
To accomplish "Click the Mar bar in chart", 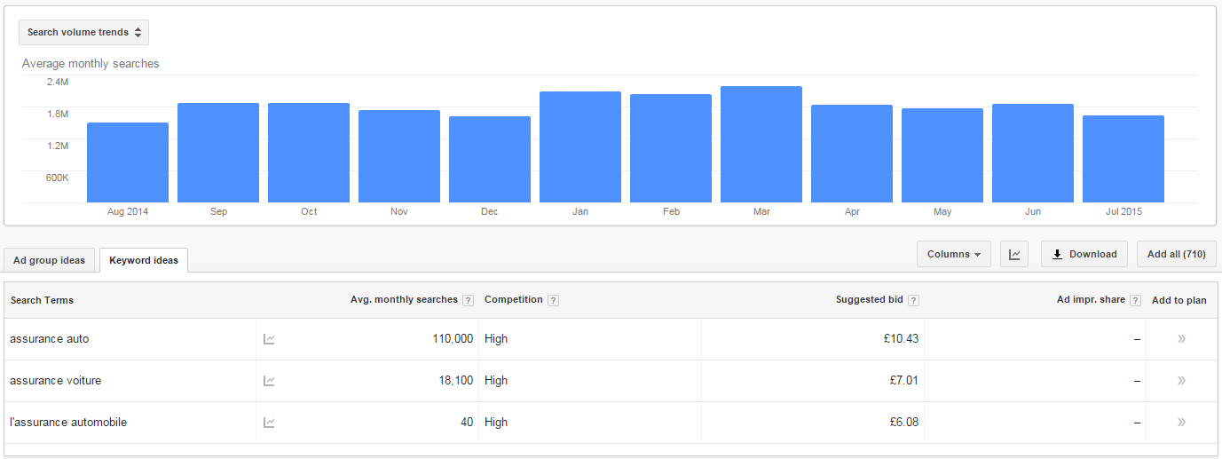I will 761,145.
